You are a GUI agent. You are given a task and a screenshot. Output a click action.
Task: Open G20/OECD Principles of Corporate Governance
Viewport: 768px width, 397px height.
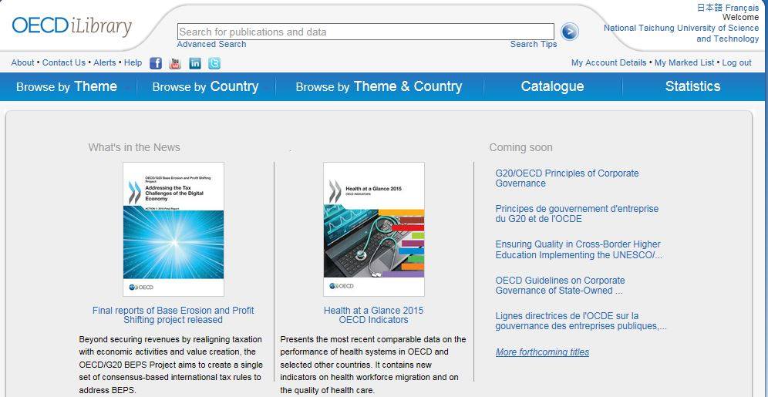[568, 178]
